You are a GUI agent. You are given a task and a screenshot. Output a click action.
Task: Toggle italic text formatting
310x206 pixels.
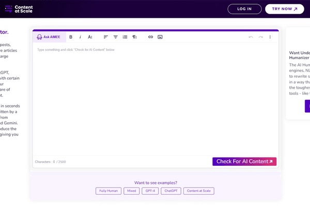coord(80,37)
